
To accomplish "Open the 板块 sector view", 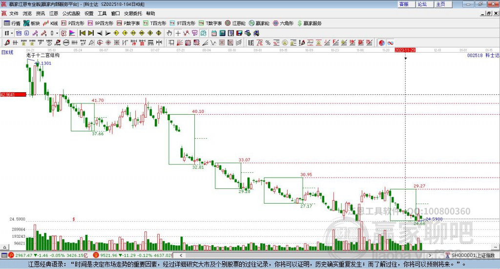I will click(31, 23).
